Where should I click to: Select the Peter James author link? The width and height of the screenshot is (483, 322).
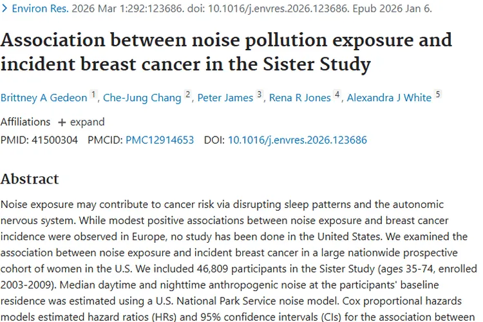226,98
